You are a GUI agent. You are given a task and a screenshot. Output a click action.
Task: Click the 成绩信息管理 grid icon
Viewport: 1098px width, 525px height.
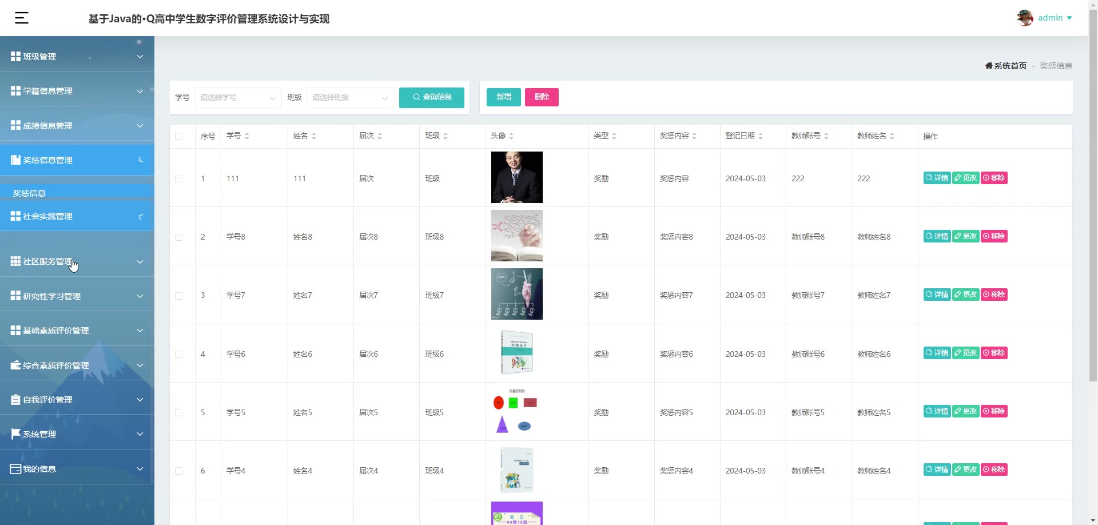coord(15,126)
